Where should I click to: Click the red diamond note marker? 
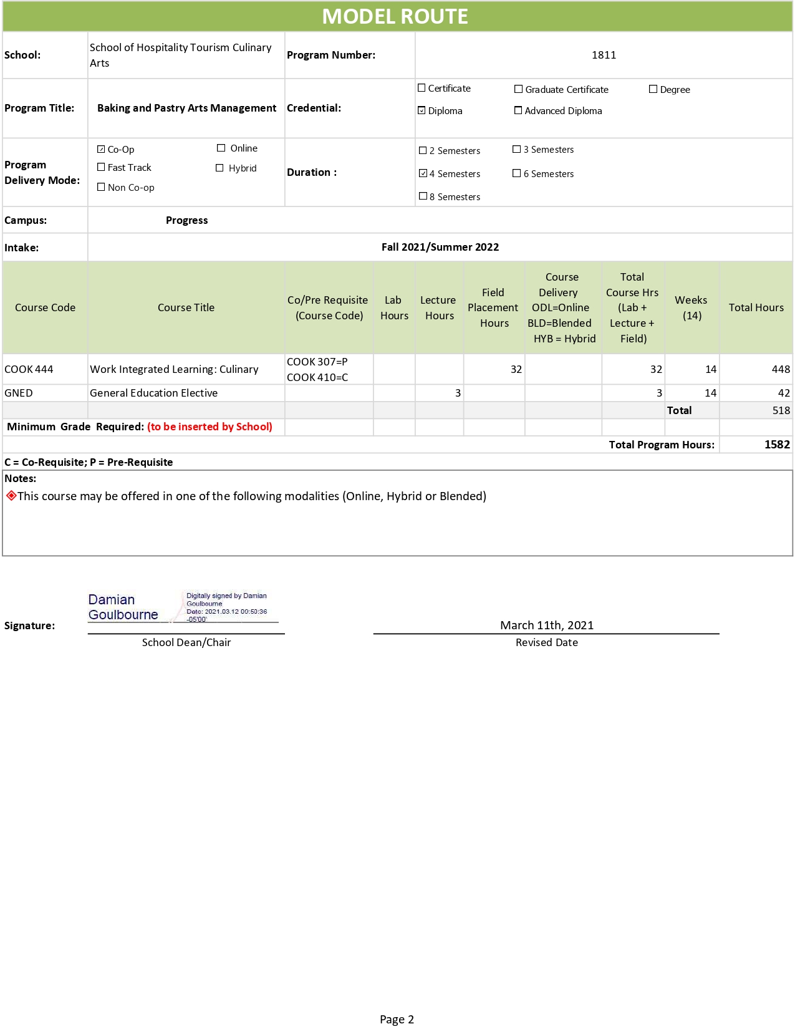[x=11, y=496]
